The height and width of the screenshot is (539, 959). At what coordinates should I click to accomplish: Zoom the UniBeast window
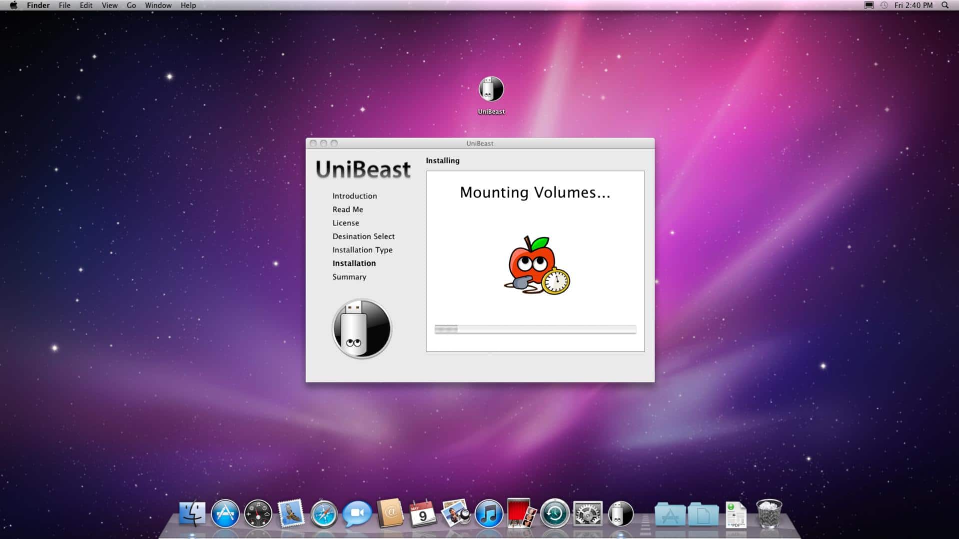click(334, 143)
